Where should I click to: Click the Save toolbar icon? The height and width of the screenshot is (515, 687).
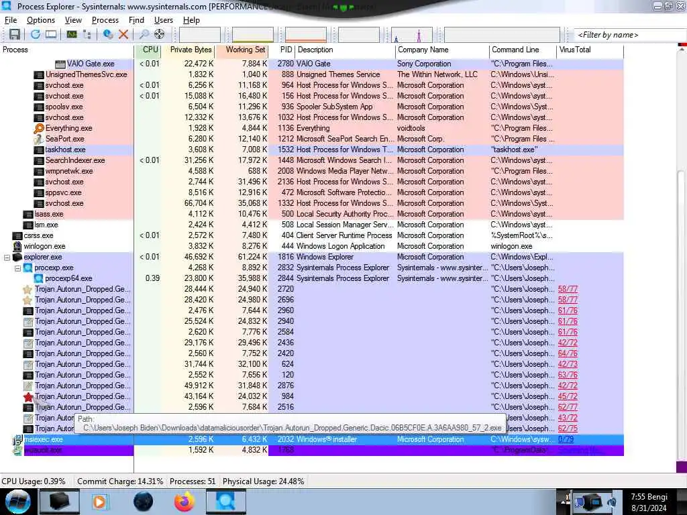click(x=15, y=34)
